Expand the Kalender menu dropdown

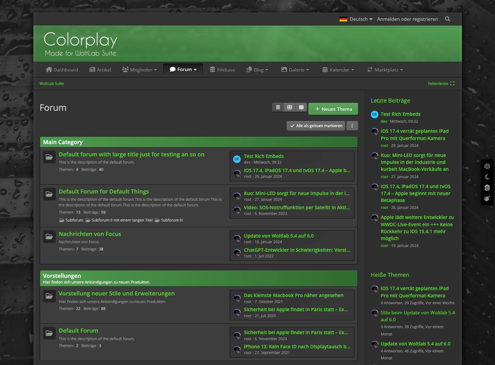pos(338,70)
